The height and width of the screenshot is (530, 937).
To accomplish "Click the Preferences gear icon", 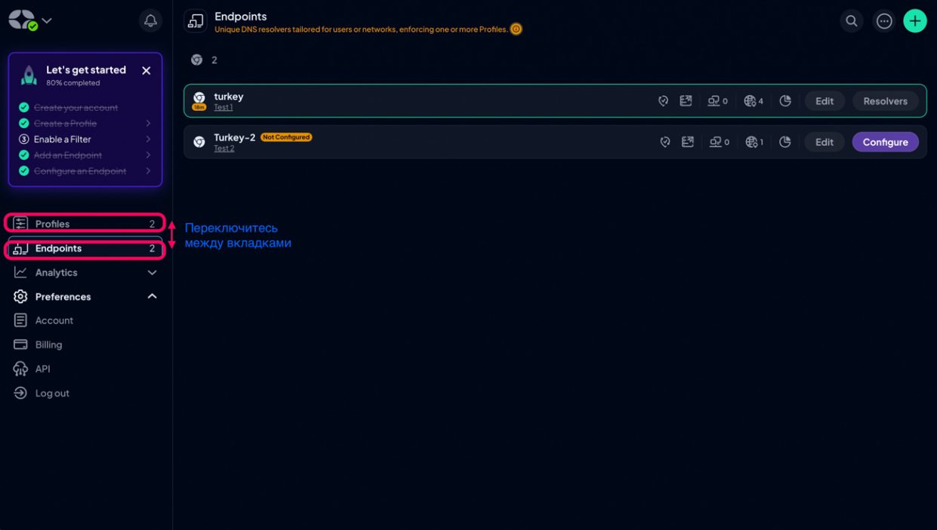I will pos(20,296).
